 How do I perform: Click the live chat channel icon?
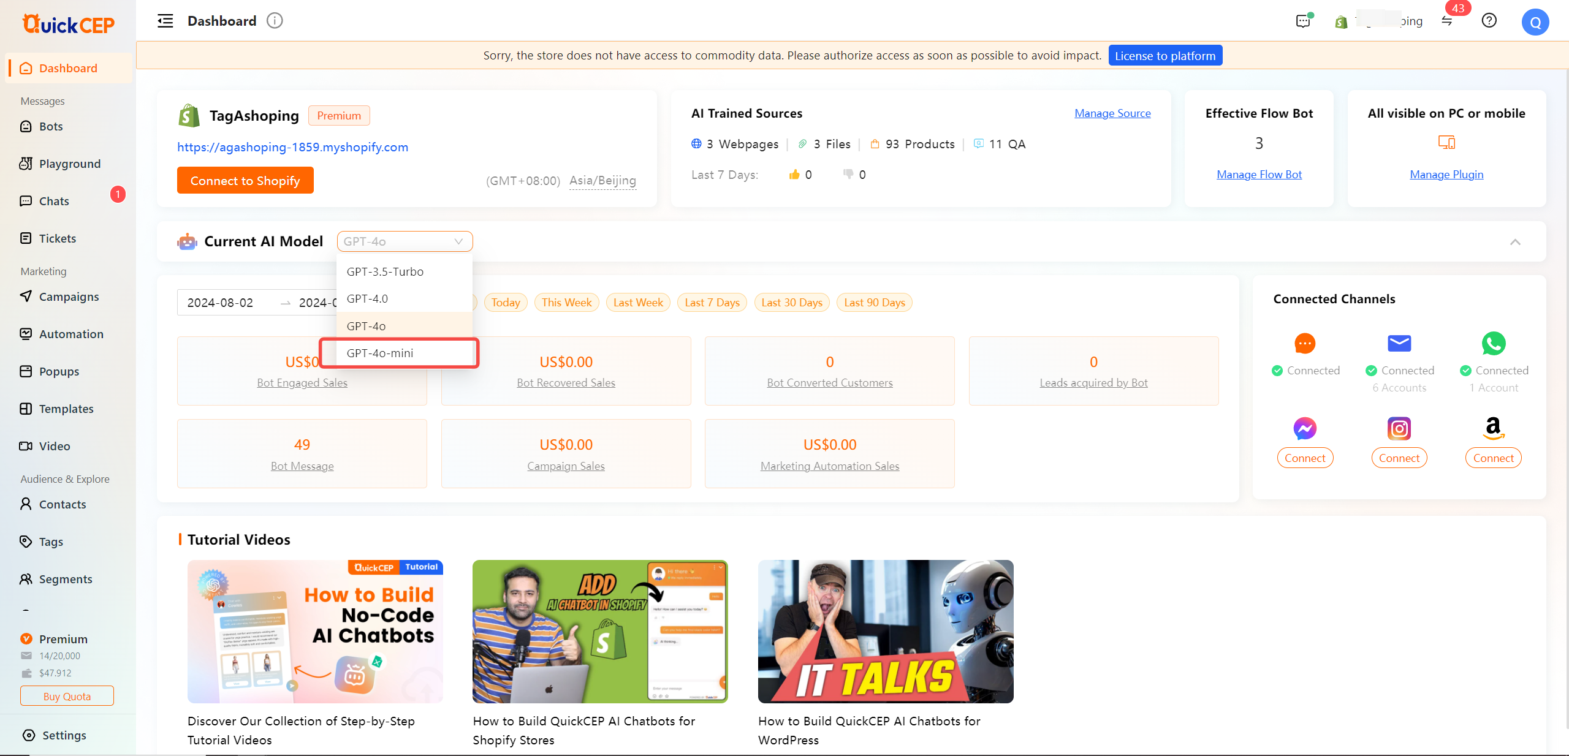[x=1305, y=343]
